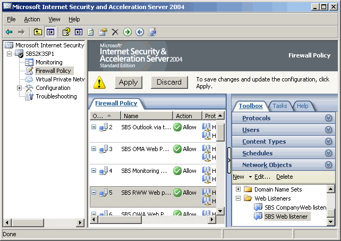This screenshot has width=341, height=241.
Task: Expand the Content Types toolbox section
Action: (328, 142)
